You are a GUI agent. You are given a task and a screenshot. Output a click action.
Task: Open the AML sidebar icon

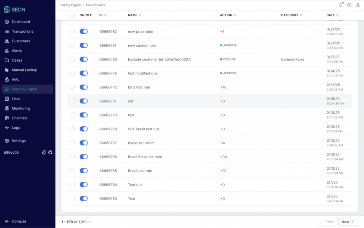click(7, 79)
